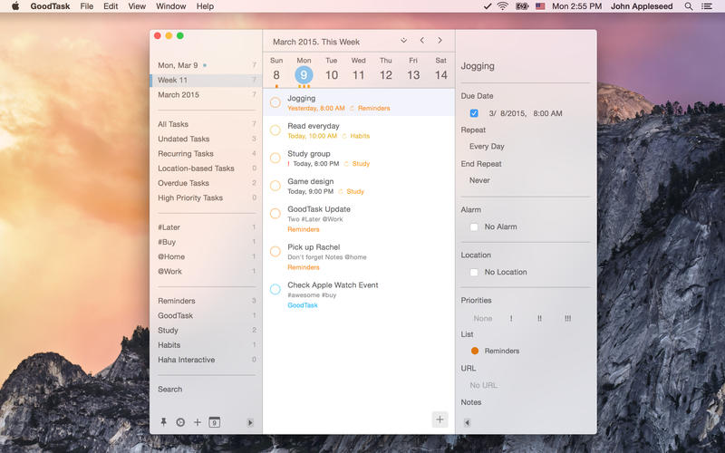Image resolution: width=725 pixels, height=453 pixels.
Task: Collapse detail panel with the left triangle
Action: coord(467,422)
